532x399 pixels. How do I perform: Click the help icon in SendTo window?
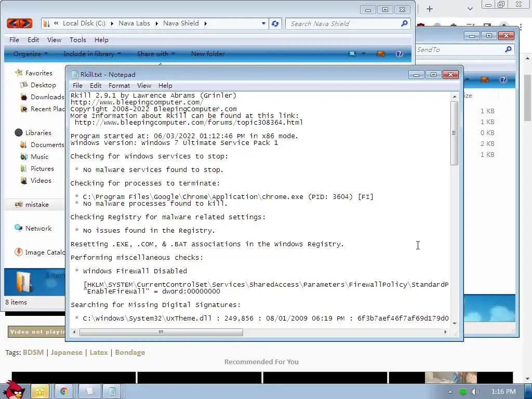point(503,79)
